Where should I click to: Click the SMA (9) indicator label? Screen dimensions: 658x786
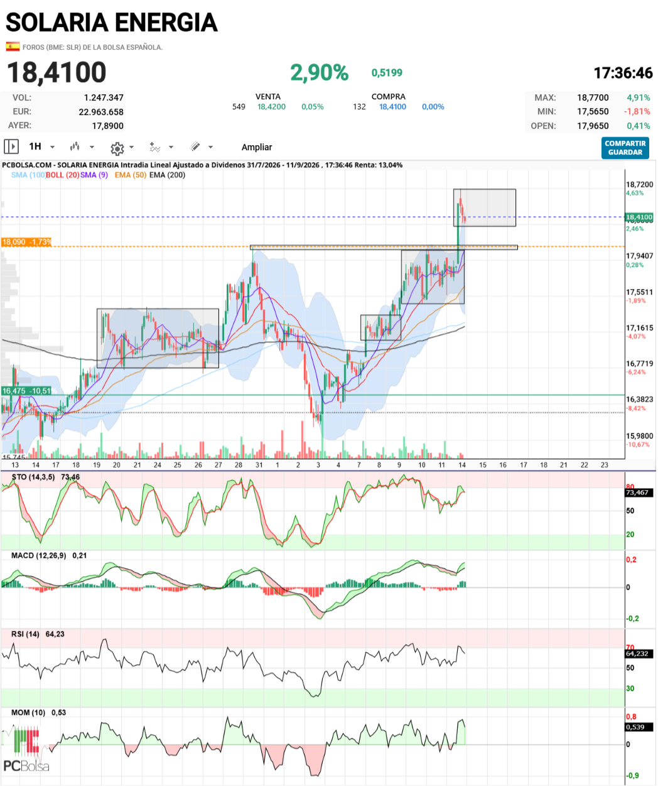(94, 175)
